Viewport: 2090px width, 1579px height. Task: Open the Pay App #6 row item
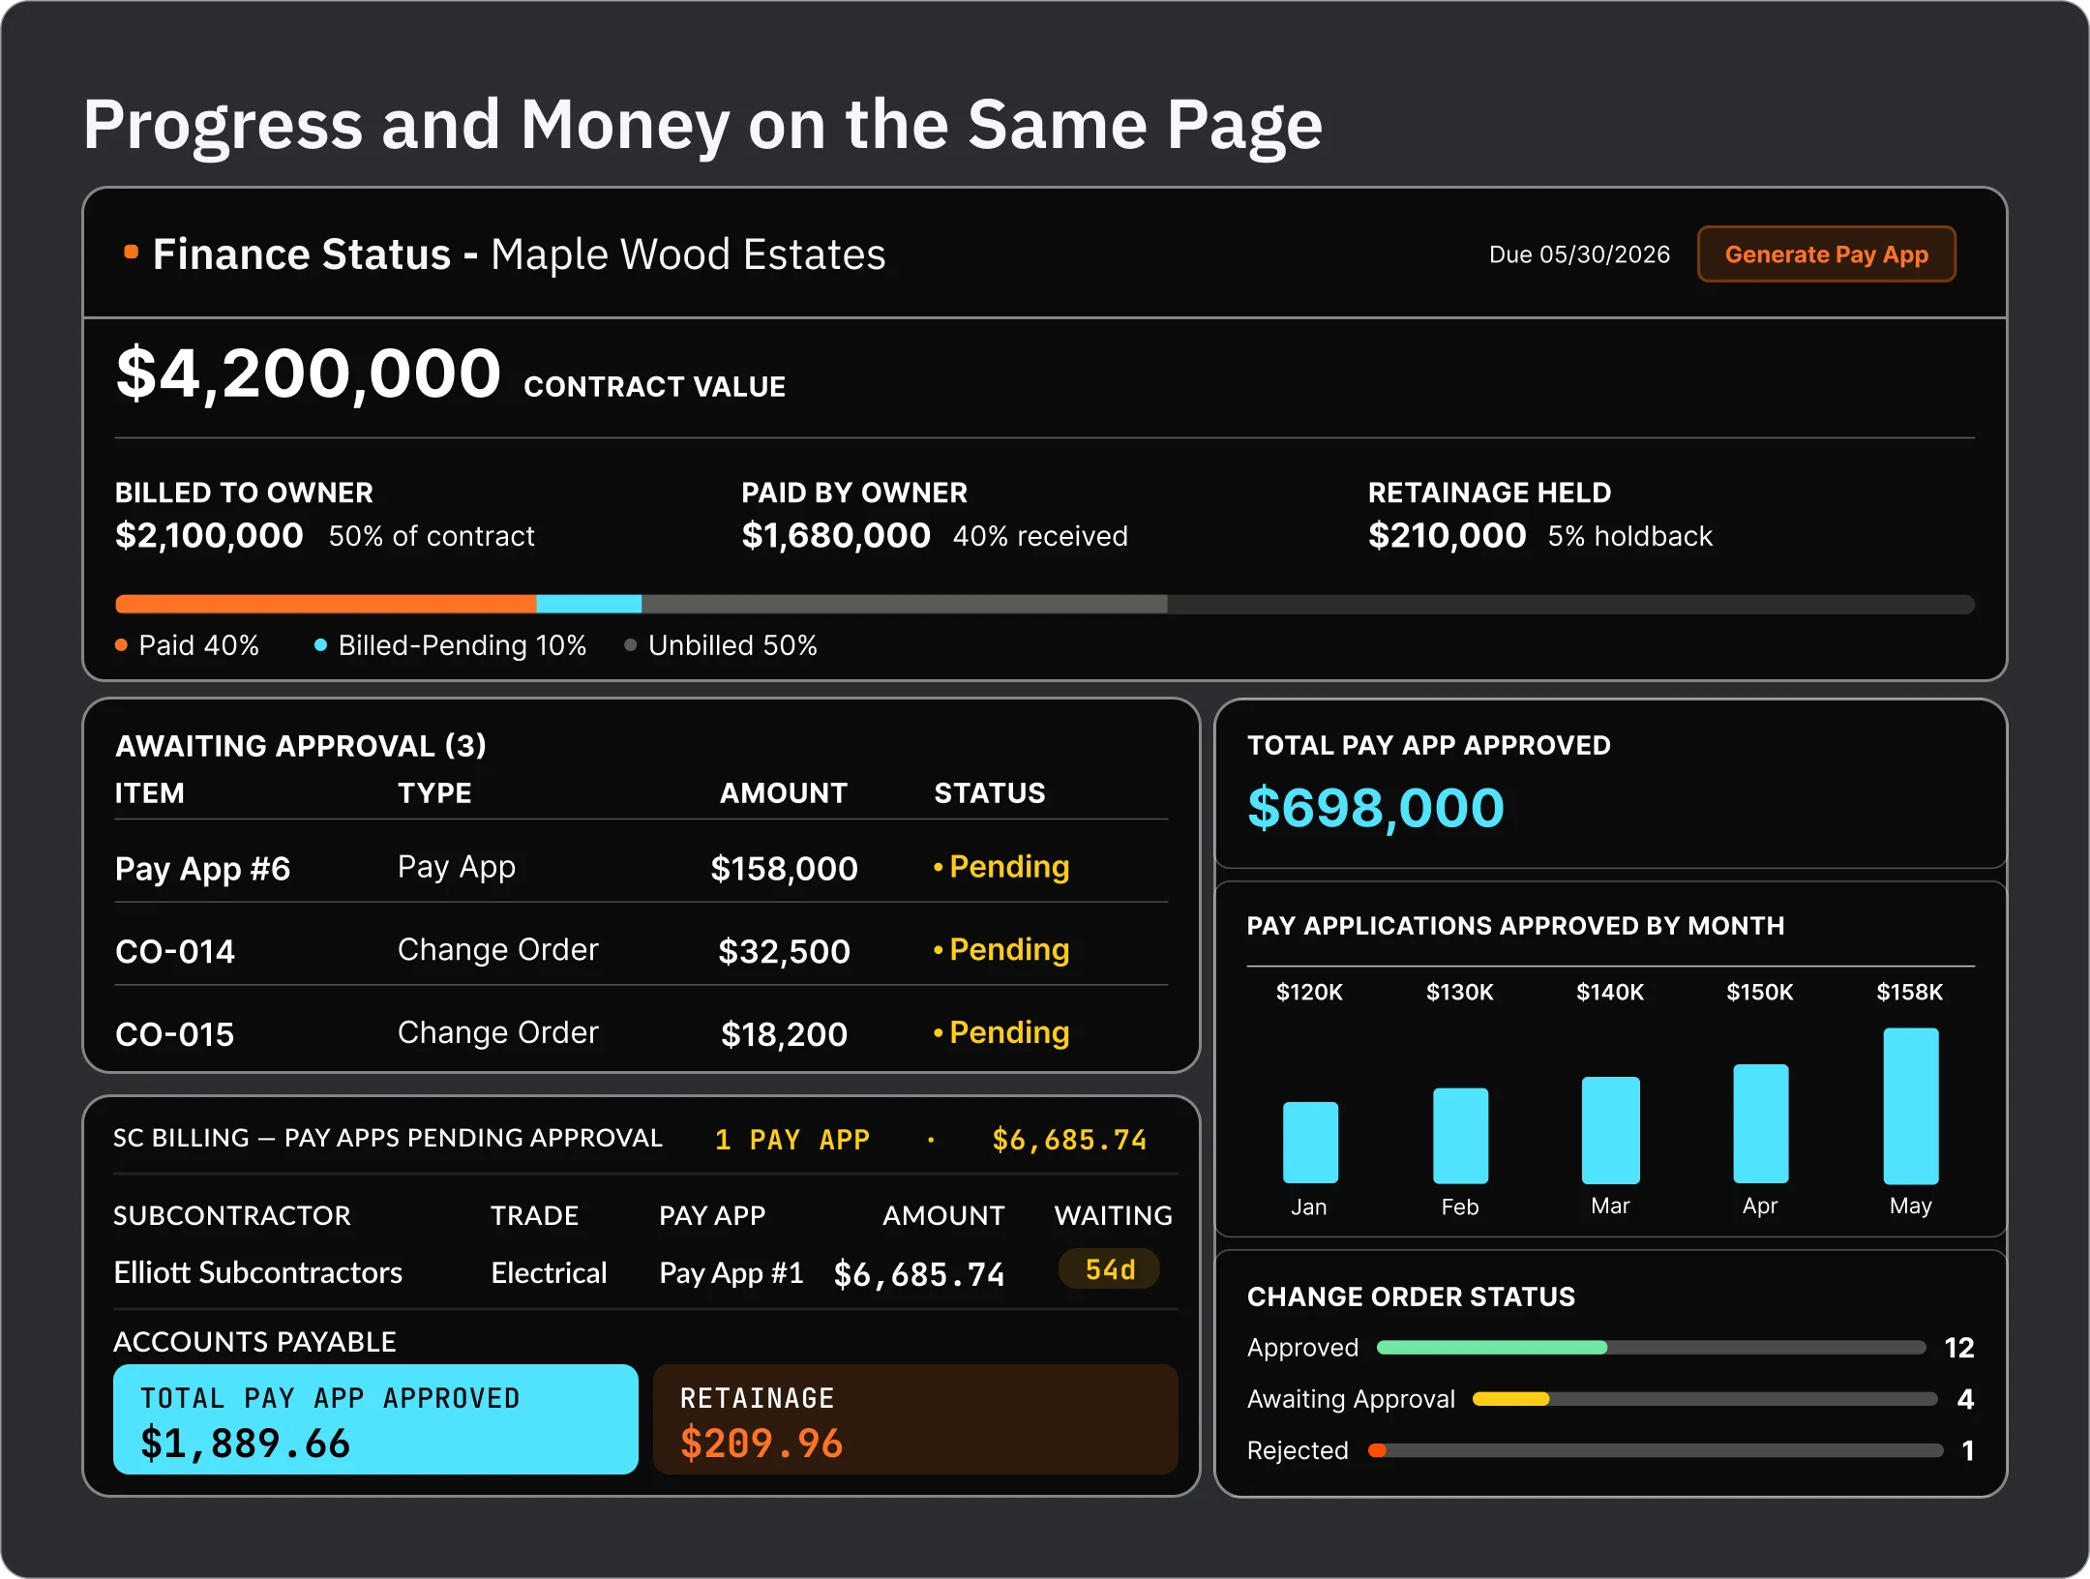click(202, 868)
